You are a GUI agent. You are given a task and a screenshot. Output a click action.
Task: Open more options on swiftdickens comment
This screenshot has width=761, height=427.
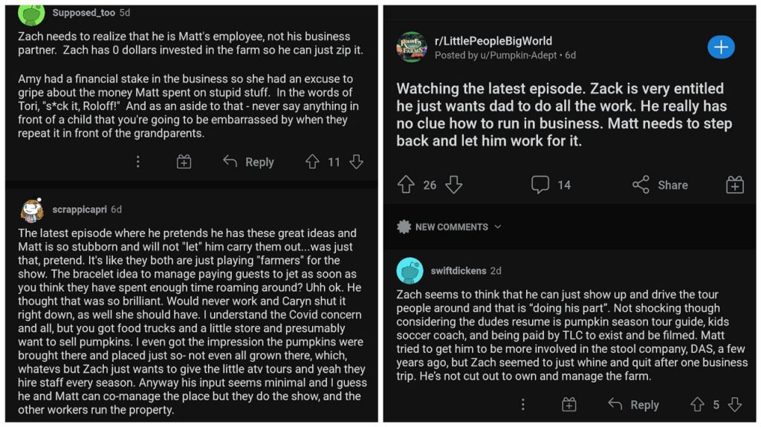tap(523, 405)
